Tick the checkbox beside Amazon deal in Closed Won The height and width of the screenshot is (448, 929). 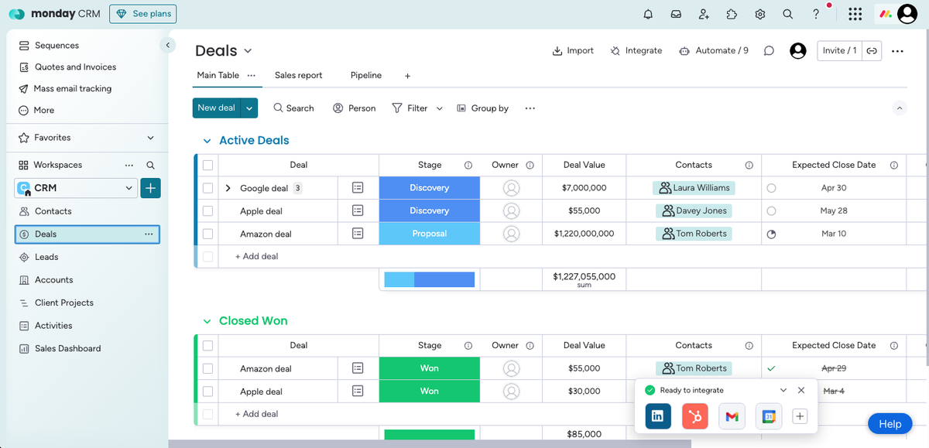click(207, 368)
